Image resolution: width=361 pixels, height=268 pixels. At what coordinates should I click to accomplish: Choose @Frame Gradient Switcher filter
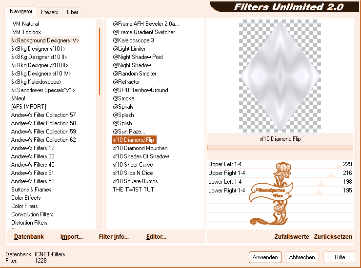pos(143,32)
